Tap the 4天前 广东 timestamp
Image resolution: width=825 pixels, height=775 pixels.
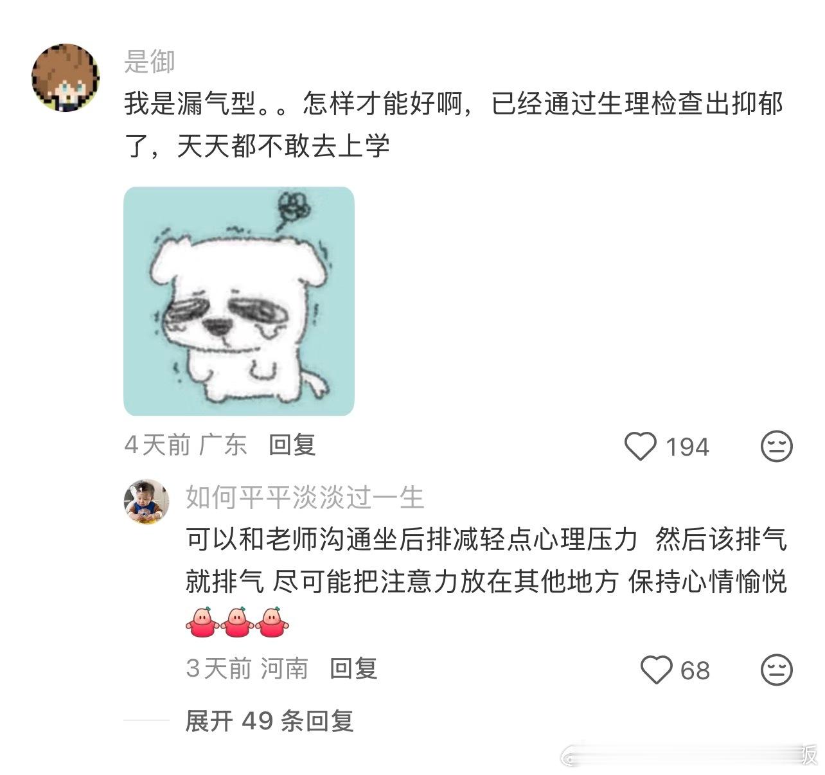point(186,445)
